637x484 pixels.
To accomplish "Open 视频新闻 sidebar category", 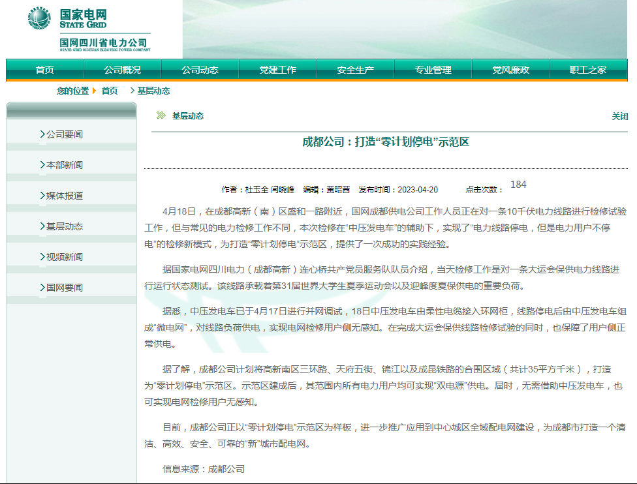I will click(64, 257).
